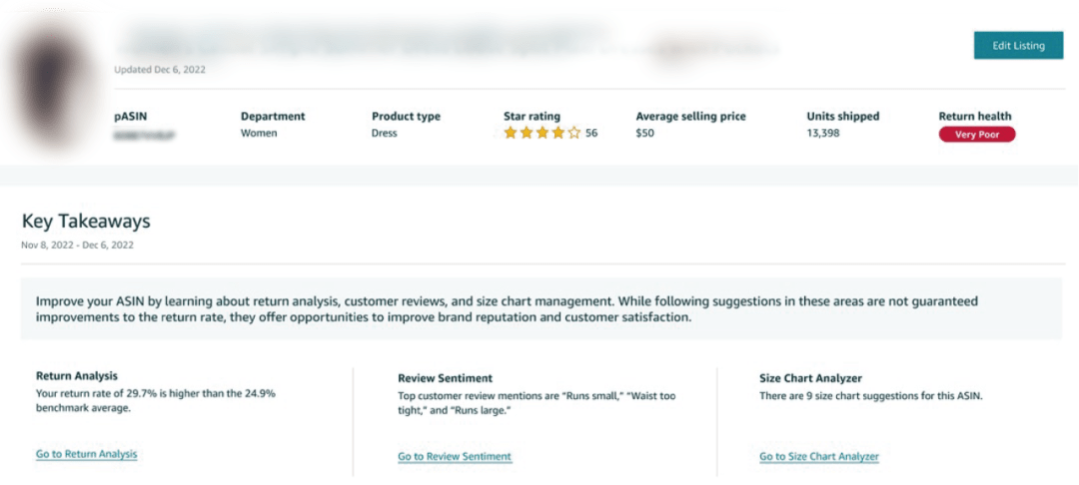Click the 56 reviews count
The height and width of the screenshot is (485, 1079).
coord(591,133)
